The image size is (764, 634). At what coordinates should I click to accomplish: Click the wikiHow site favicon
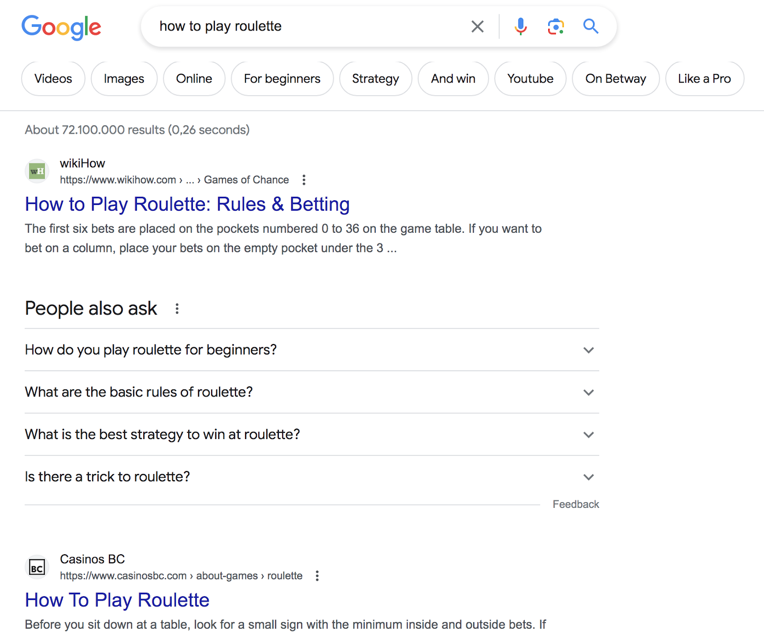coord(37,171)
